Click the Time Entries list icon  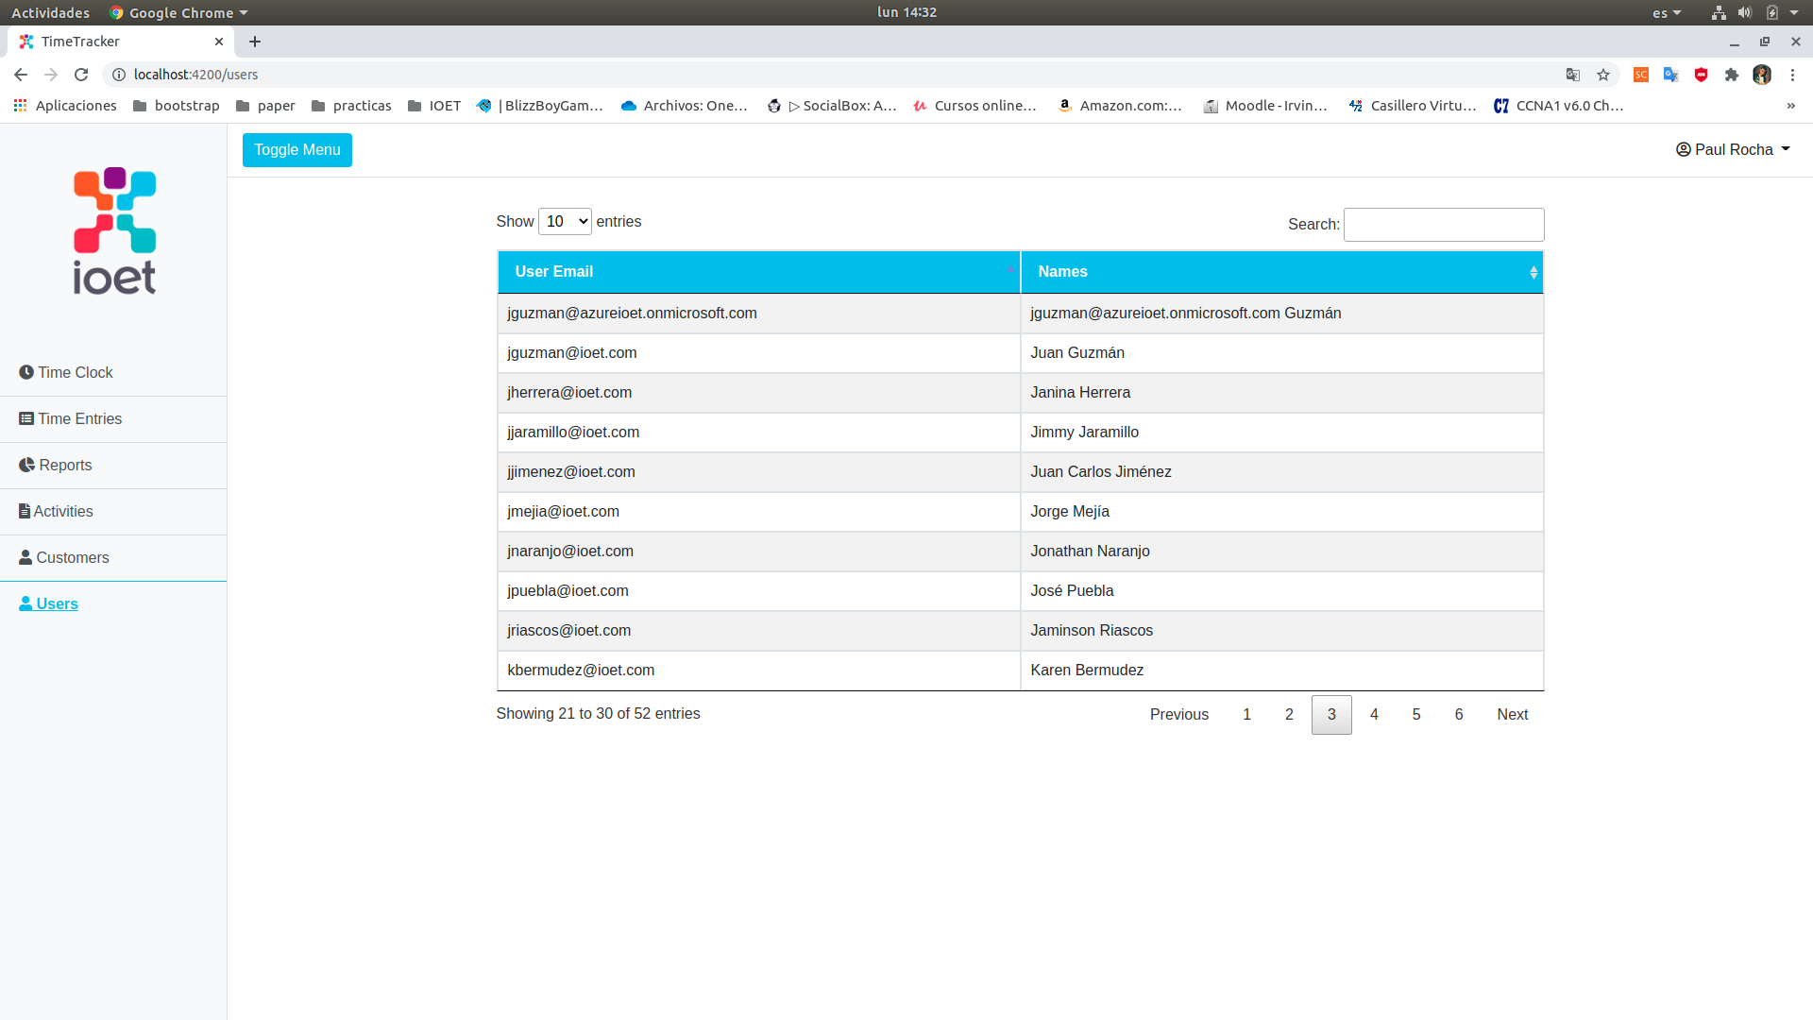[x=26, y=418]
